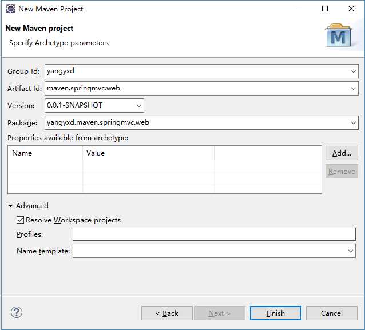This screenshot has height=330, width=365.
Task: Open the Artifact Id dropdown arrow
Action: pos(354,89)
